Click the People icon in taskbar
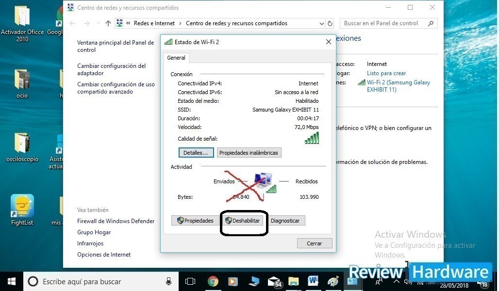Viewport: 499px width, 291px height. click(379, 282)
